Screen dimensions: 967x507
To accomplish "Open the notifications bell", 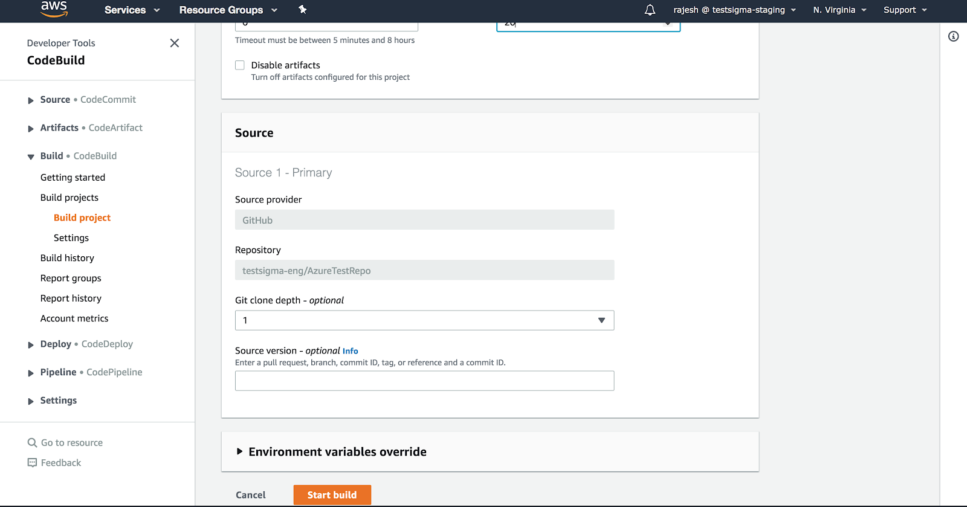I will coord(650,10).
